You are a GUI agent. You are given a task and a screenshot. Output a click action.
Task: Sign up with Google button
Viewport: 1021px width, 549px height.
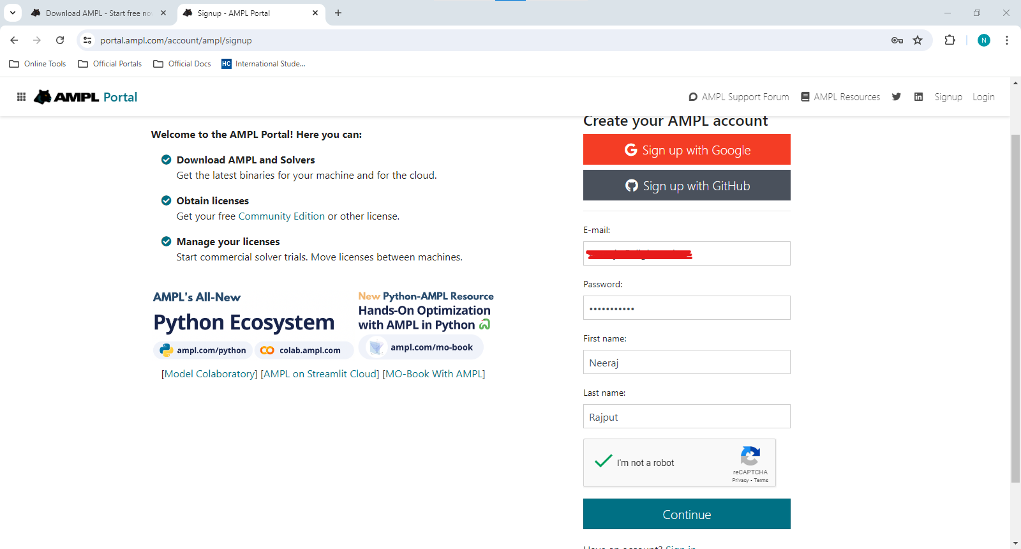[687, 149]
